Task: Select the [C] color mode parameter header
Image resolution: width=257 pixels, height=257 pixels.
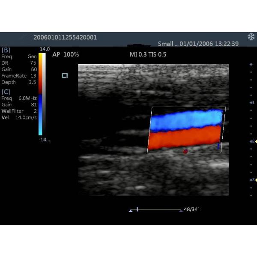Action: point(6,91)
